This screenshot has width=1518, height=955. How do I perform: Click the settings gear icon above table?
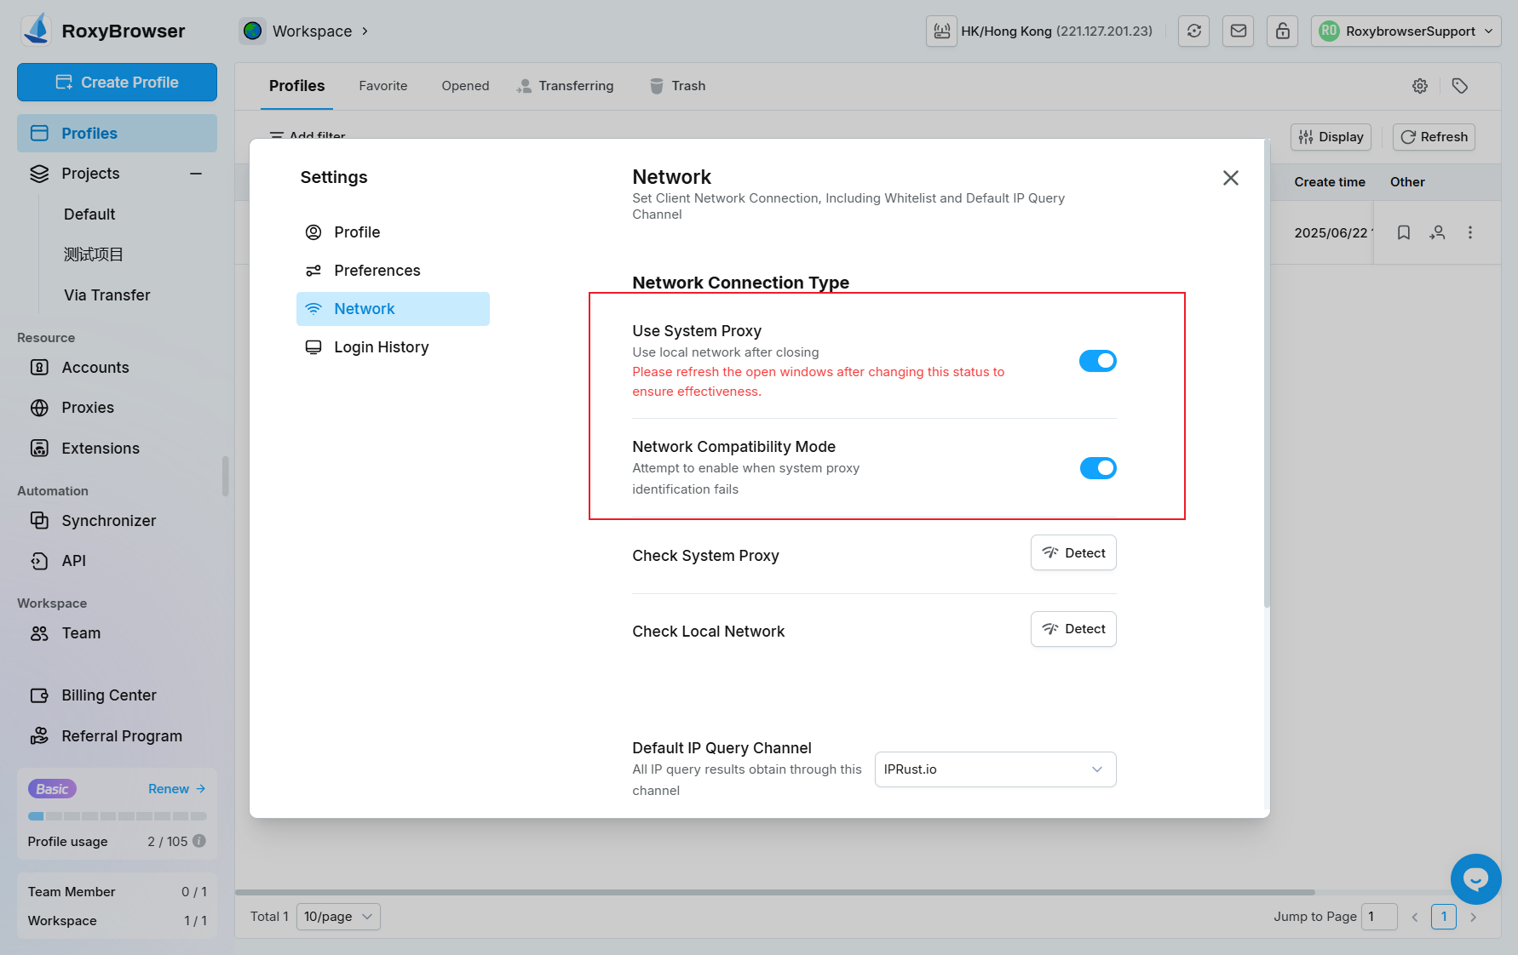click(1419, 86)
